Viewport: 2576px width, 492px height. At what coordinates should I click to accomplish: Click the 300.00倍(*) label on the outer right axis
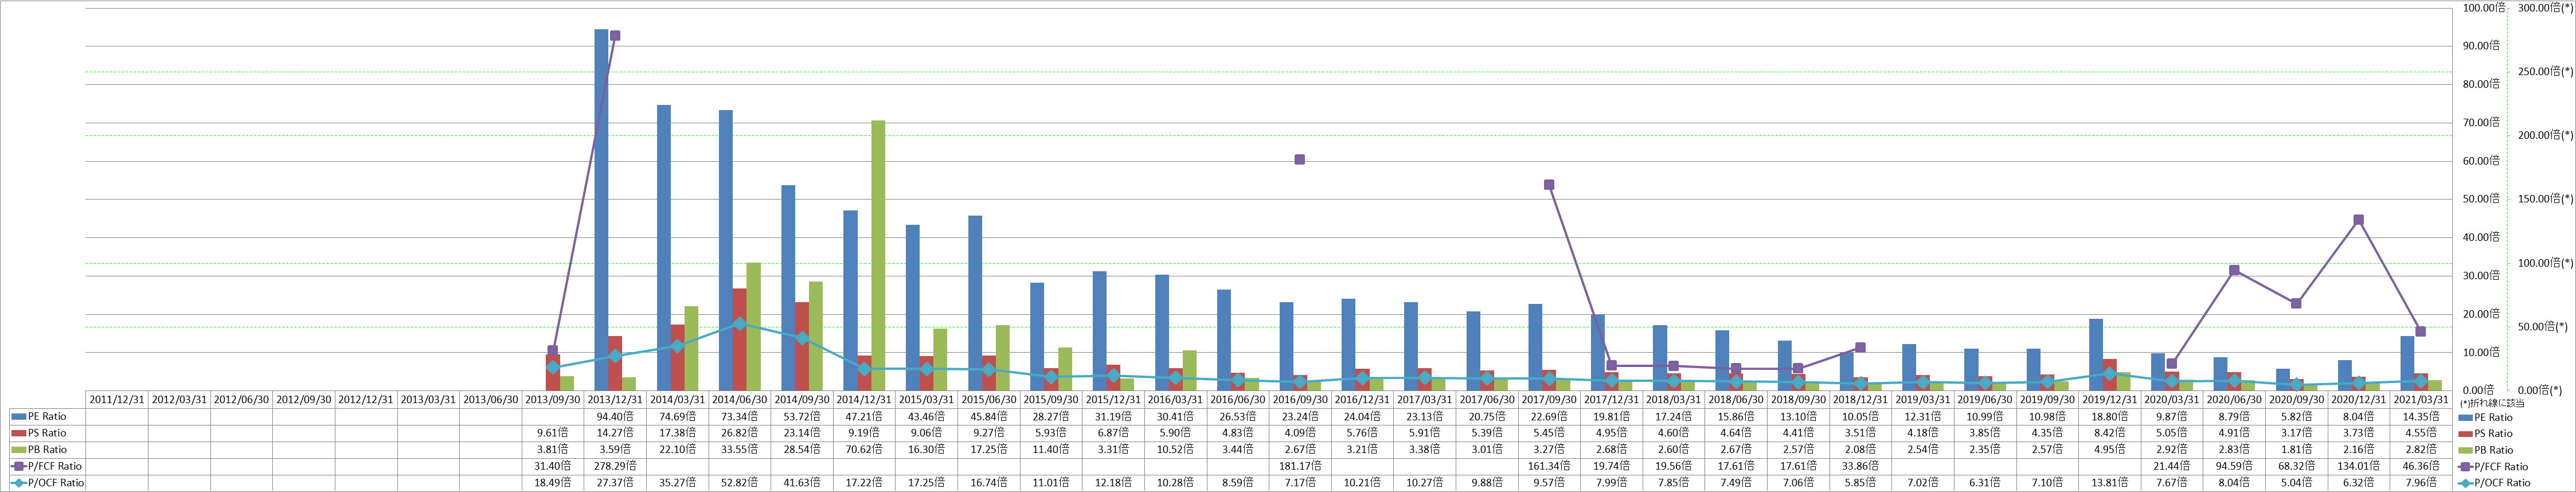[2545, 7]
